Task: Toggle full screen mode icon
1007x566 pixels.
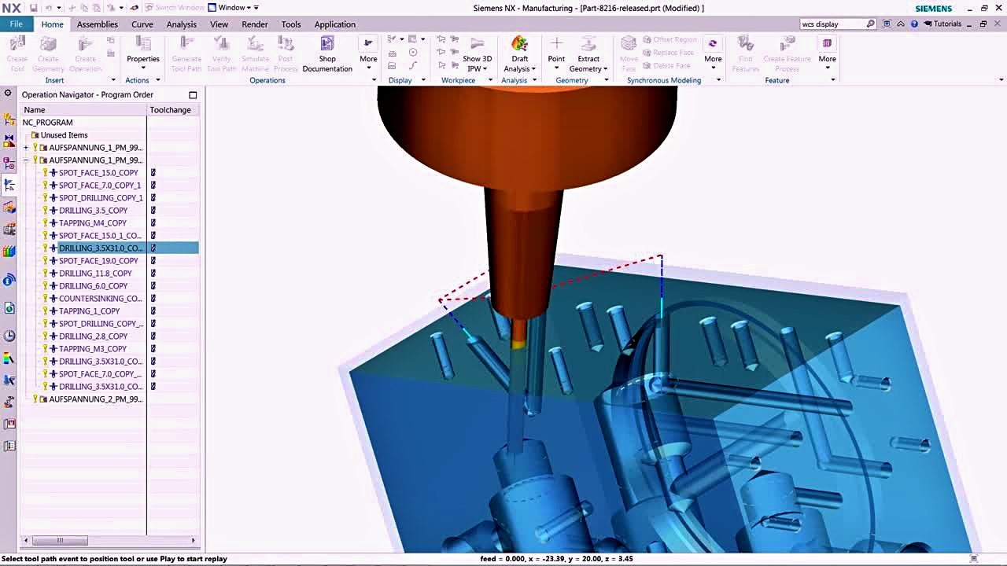Action: (x=887, y=24)
